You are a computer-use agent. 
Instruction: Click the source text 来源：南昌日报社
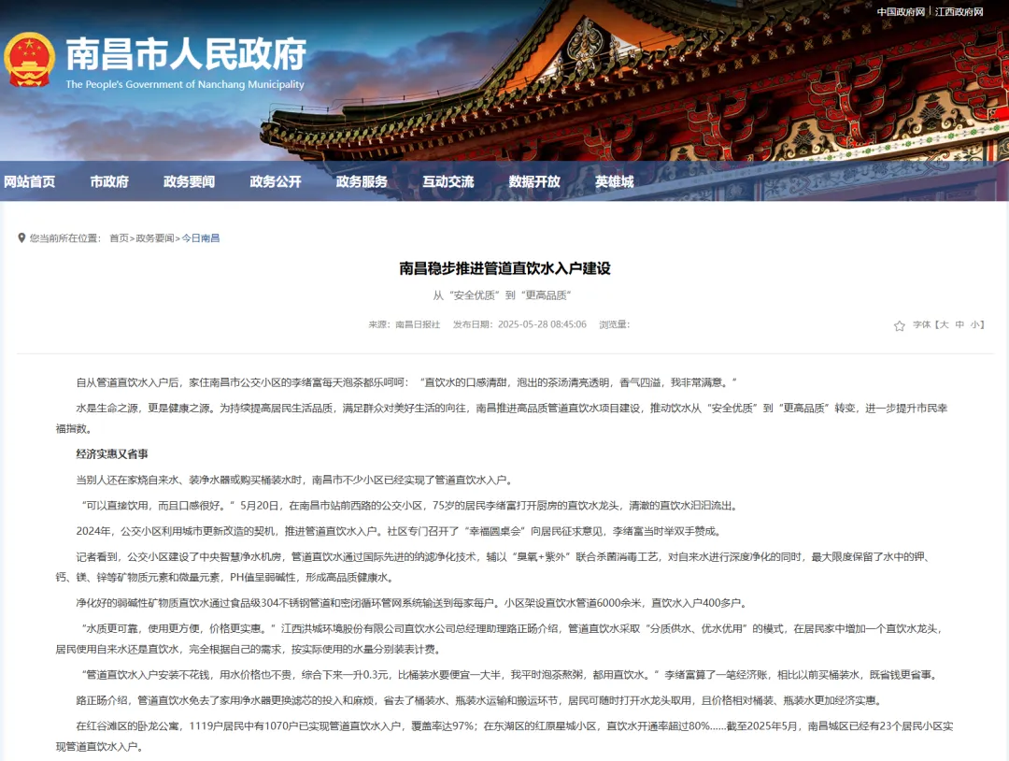tap(405, 324)
